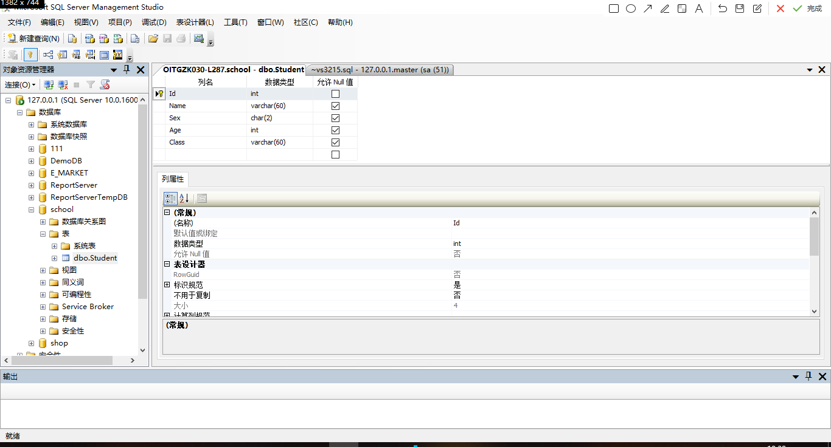Open Manage Indexes and Keys icon
Screen dimensions: 831x447
click(x=61, y=55)
